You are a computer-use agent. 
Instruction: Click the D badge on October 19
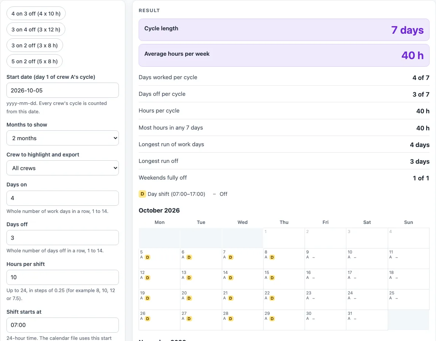coord(148,298)
